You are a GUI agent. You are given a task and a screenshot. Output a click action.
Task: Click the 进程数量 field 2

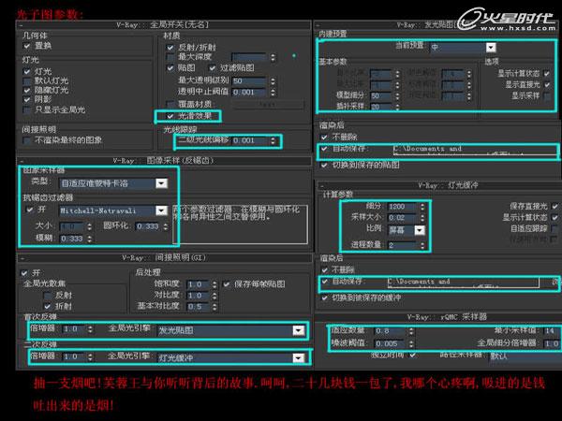pos(404,245)
